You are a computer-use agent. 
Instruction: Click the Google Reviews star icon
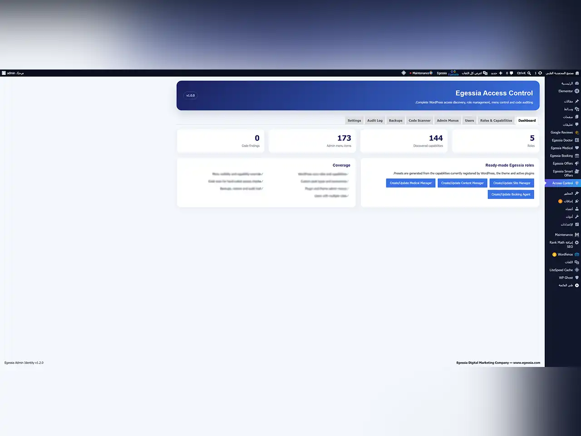point(577,133)
